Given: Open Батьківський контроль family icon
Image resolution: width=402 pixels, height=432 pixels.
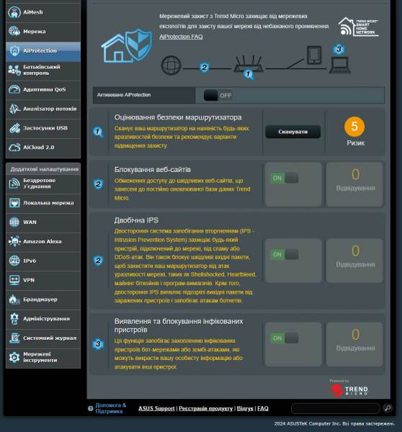Looking at the screenshot, I should point(14,70).
